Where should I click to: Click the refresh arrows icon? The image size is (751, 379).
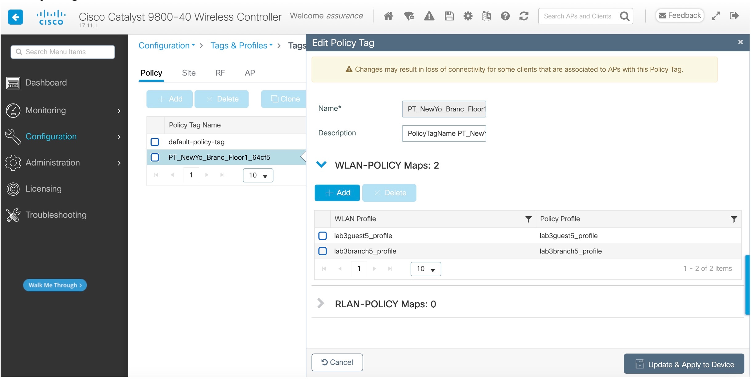(524, 16)
